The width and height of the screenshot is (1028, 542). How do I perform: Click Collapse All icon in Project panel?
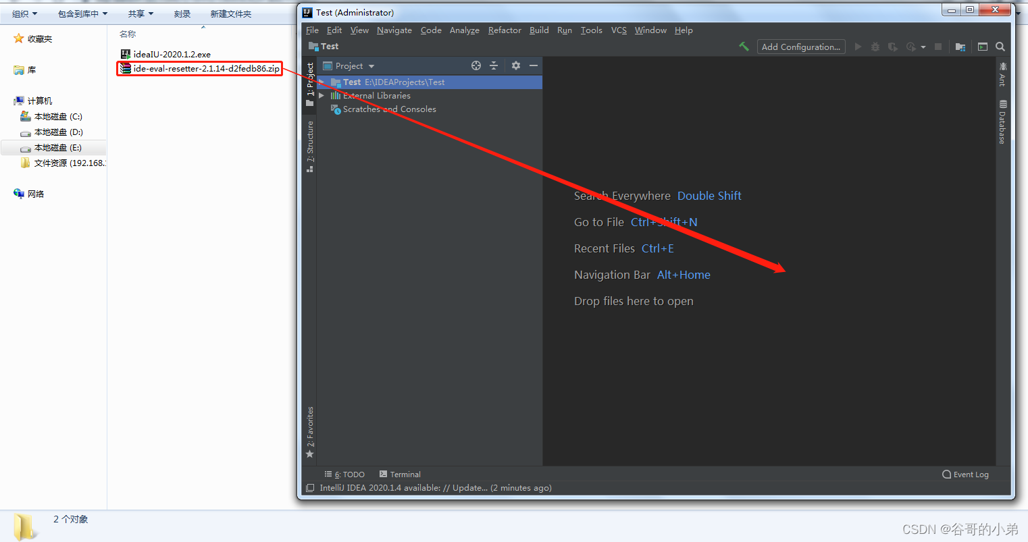[494, 65]
